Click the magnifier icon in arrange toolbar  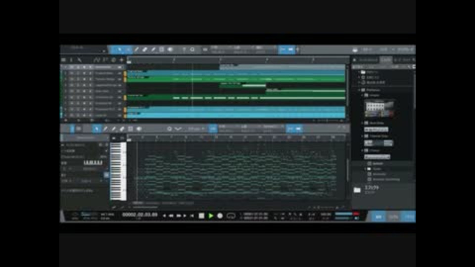pyautogui.click(x=192, y=49)
